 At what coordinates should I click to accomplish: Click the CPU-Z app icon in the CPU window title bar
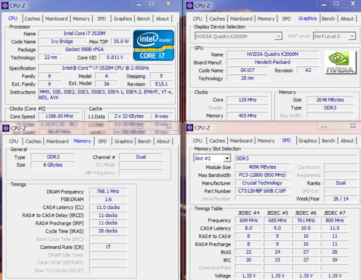coord(5,5)
